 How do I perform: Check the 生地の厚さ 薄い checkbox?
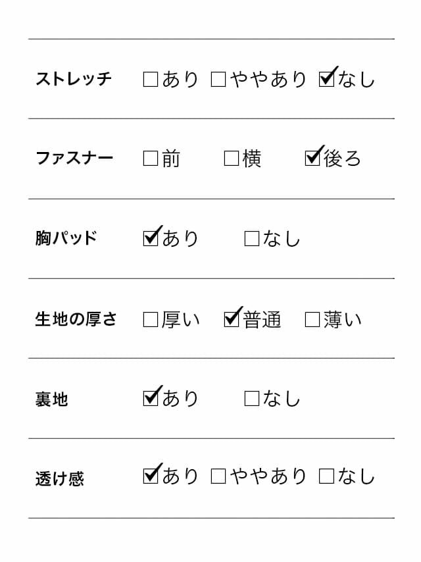pos(312,320)
